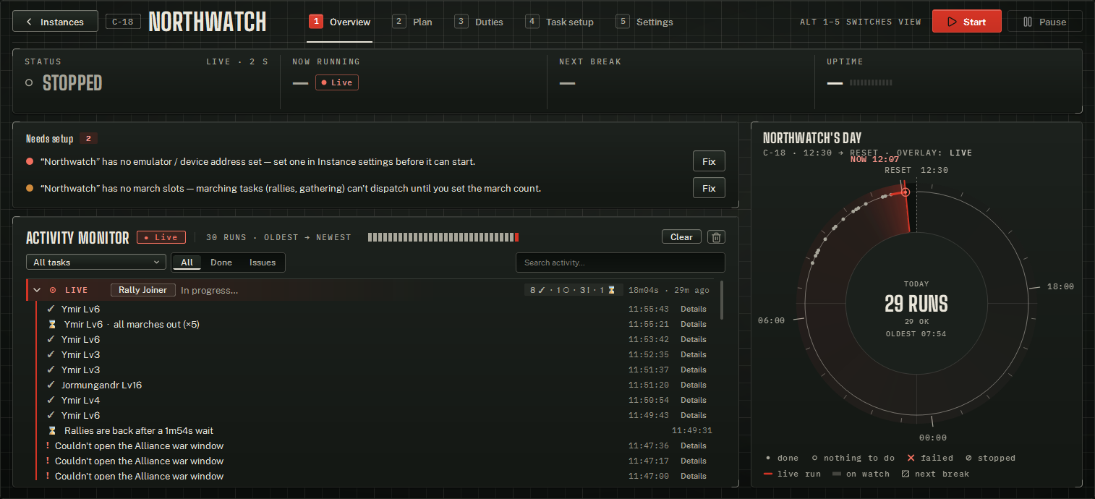
Task: Click the C-18 instance tag
Action: tap(123, 22)
